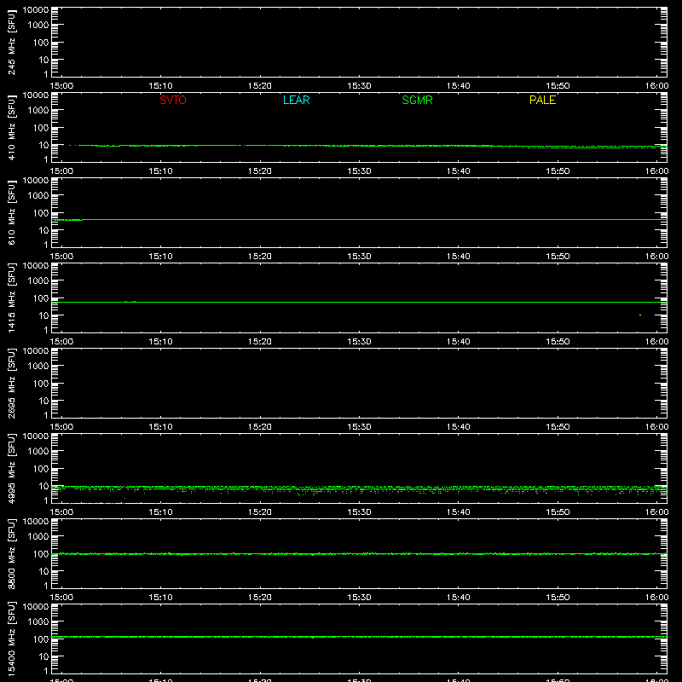This screenshot has height=682, width=682.
Task: Click 15:30 tick label below 610 MHz panel
Action: (x=359, y=257)
